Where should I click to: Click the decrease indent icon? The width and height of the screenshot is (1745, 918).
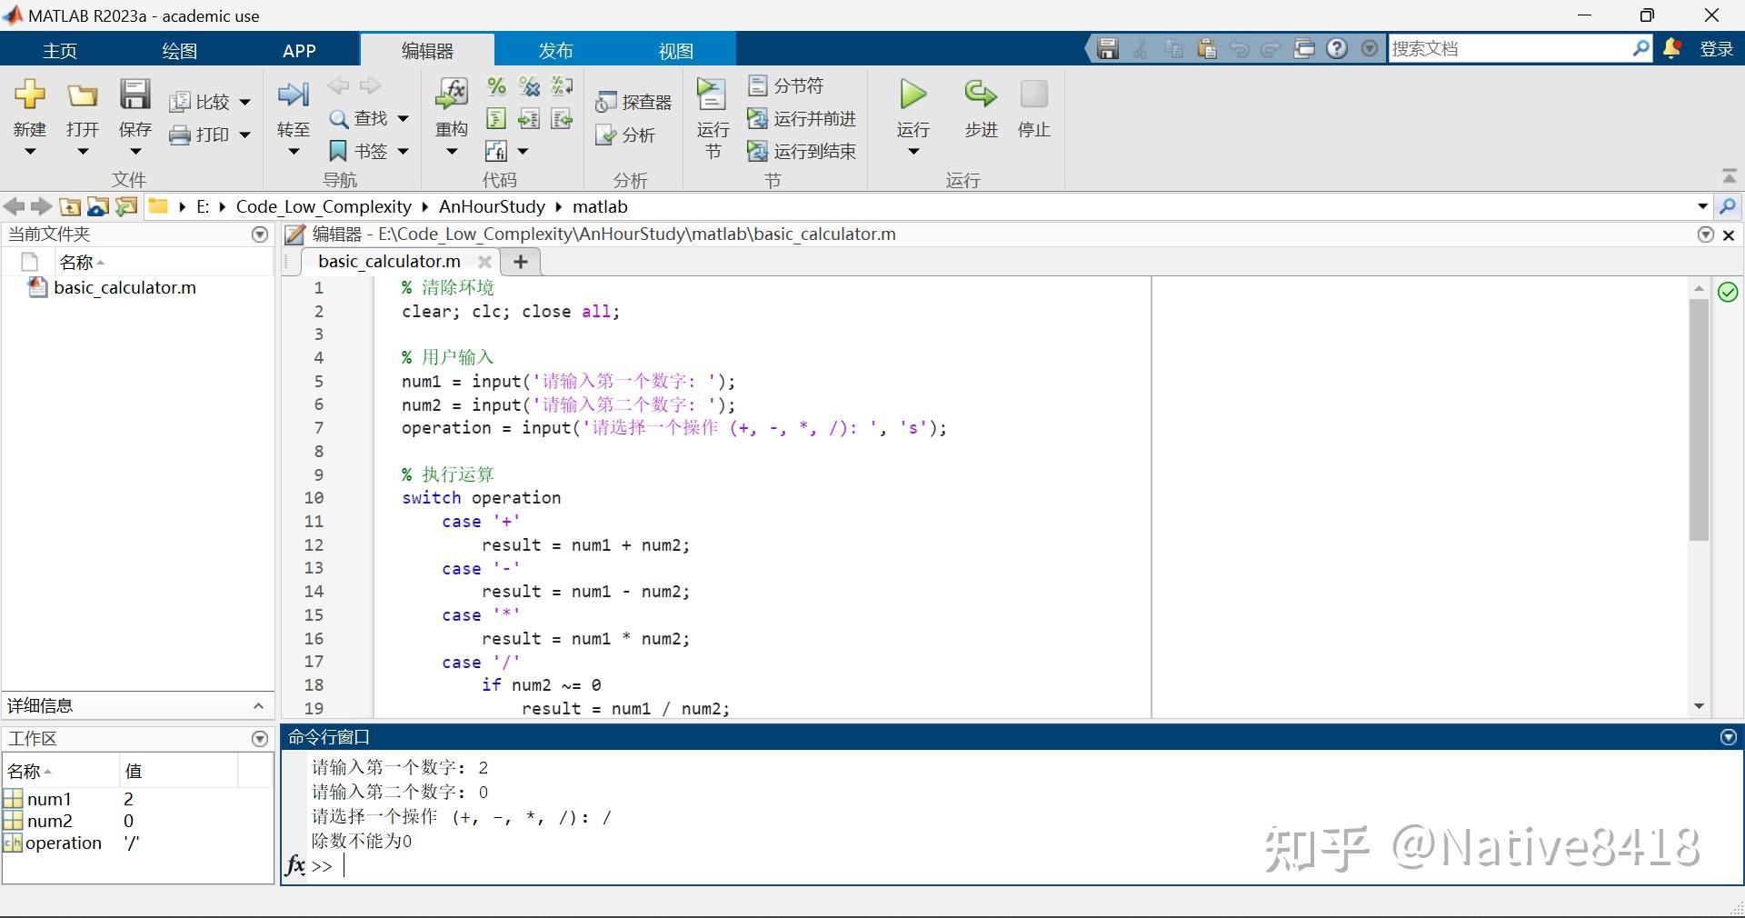(563, 119)
